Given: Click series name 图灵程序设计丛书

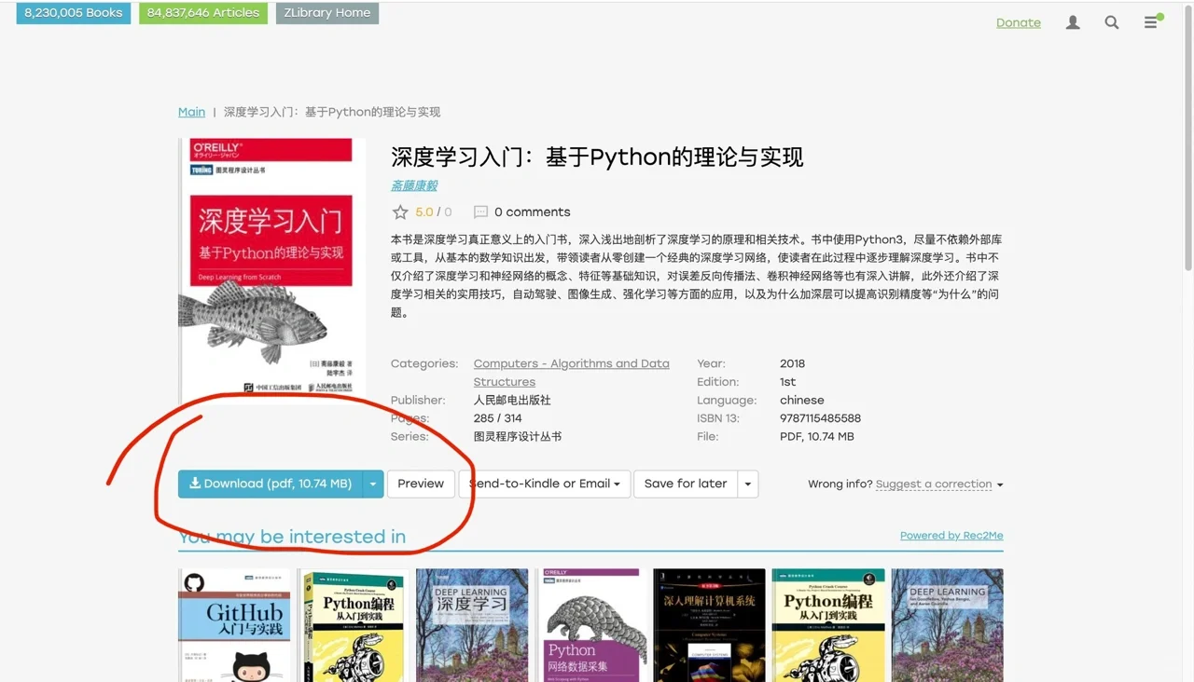Looking at the screenshot, I should coord(518,436).
